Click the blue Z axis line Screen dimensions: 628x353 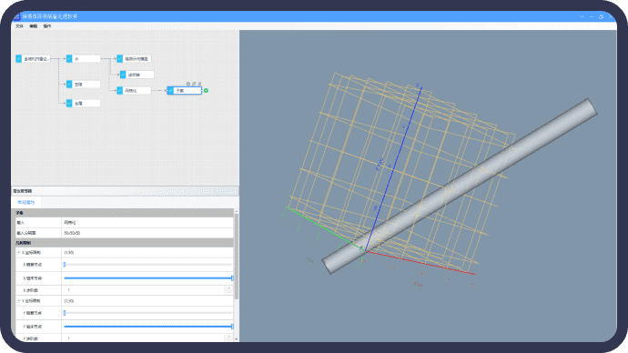point(393,169)
